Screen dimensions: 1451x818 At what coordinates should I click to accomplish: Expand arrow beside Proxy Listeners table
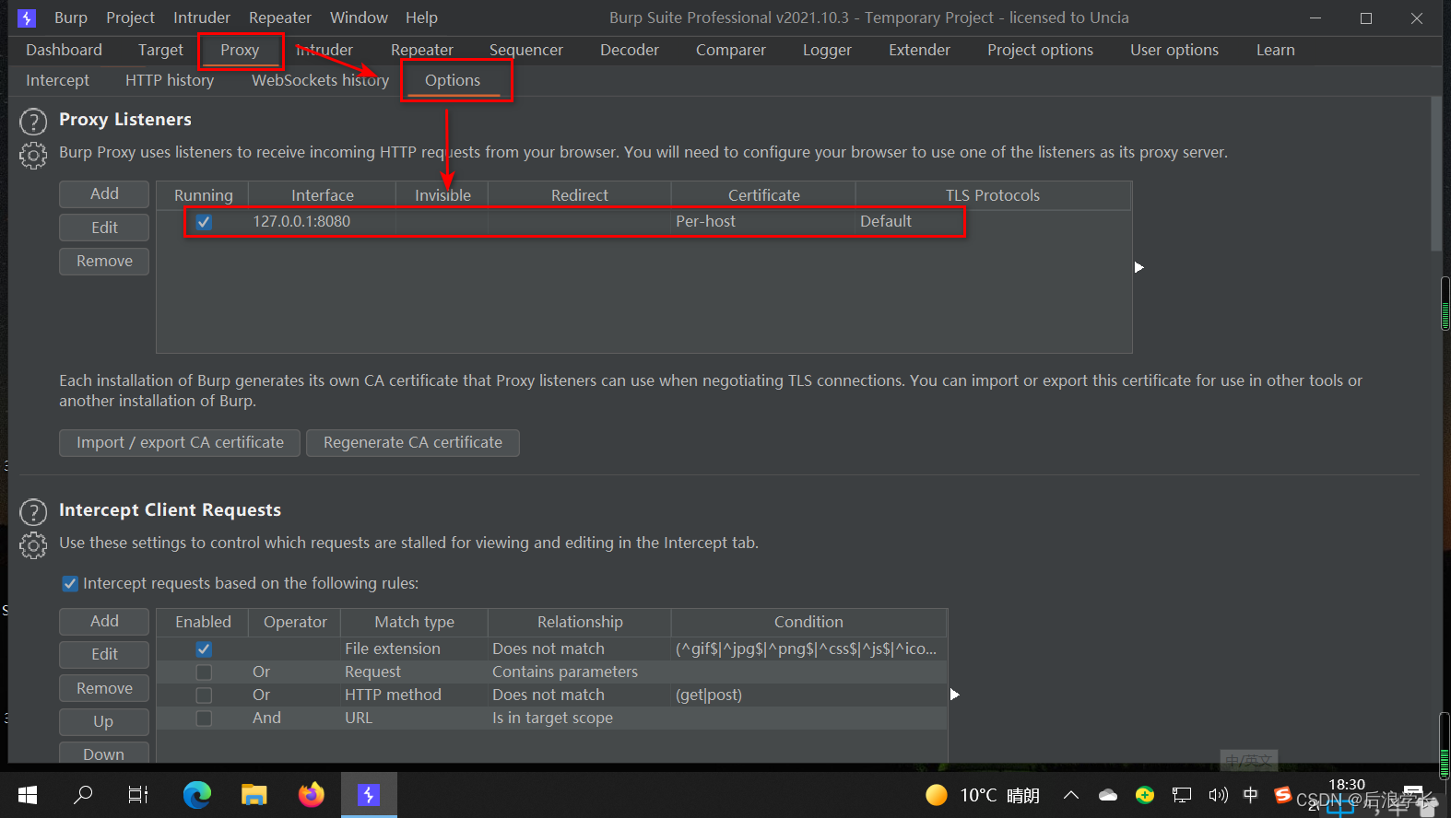1139,267
